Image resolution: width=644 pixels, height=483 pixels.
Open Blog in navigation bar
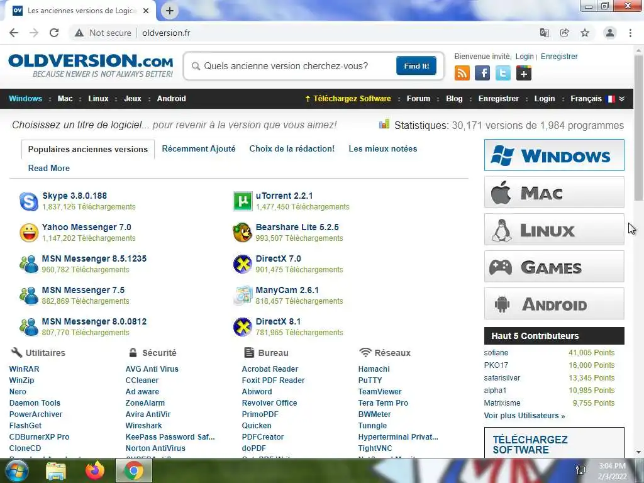(454, 99)
